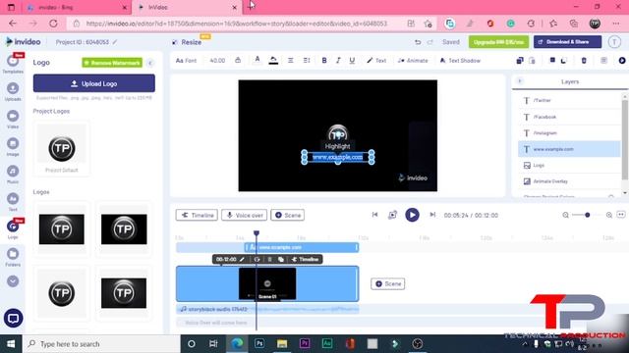Open the chat support bubble

(x=13, y=319)
